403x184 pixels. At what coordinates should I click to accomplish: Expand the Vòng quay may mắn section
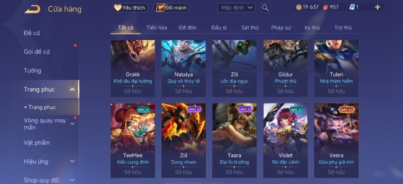point(73,124)
